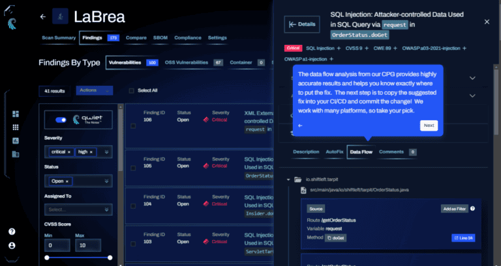Open the Compare tab

pyautogui.click(x=136, y=38)
